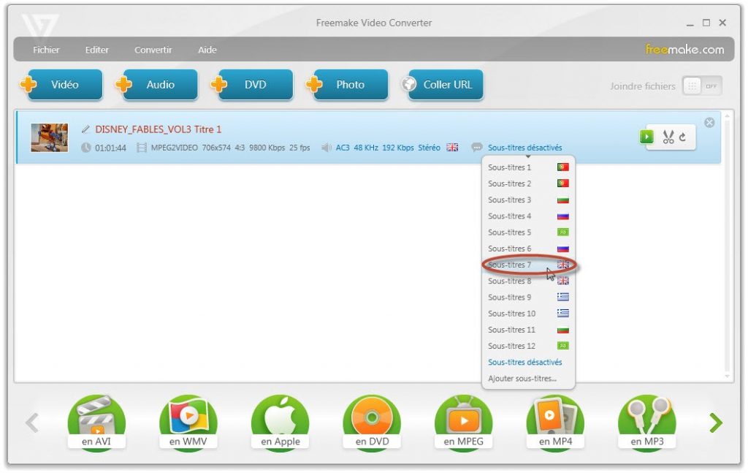Select Sous-titres 1
Viewport: 748px width, 473px height.
(528, 167)
